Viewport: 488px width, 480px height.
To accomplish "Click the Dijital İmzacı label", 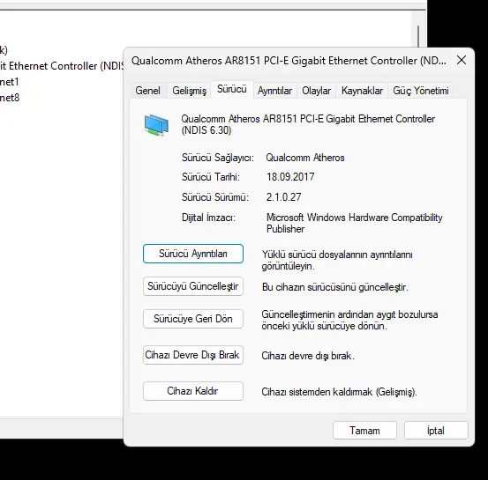I will coord(208,218).
